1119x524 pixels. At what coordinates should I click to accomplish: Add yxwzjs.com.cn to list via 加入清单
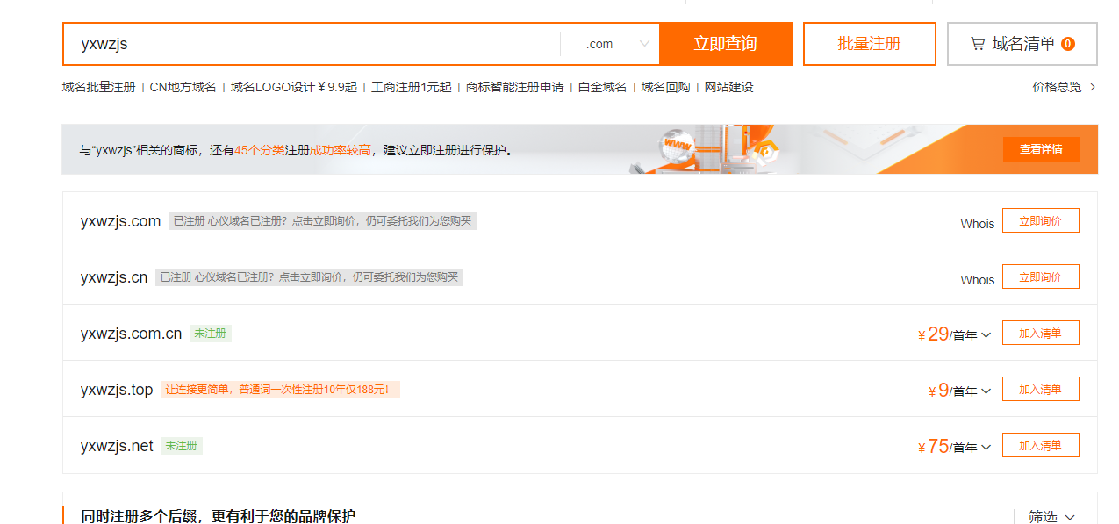(x=1040, y=334)
